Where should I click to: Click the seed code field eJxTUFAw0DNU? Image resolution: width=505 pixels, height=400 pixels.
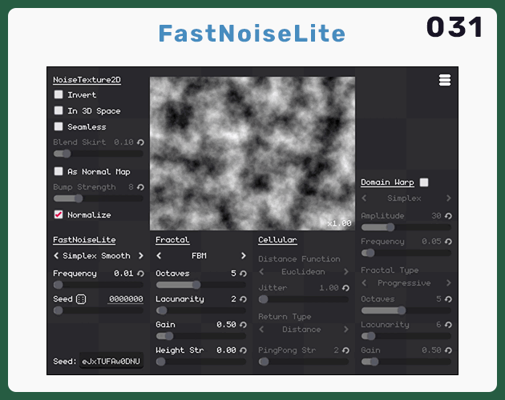click(x=111, y=362)
